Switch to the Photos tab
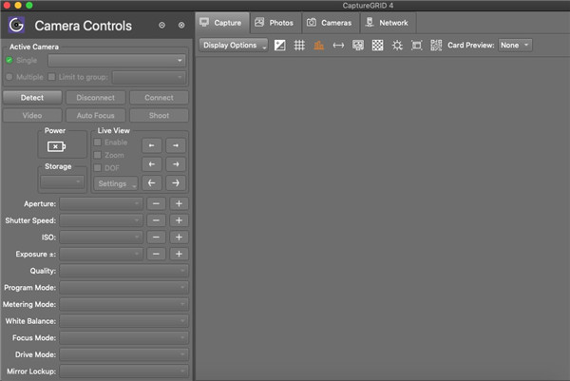Image resolution: width=570 pixels, height=381 pixels. (275, 22)
